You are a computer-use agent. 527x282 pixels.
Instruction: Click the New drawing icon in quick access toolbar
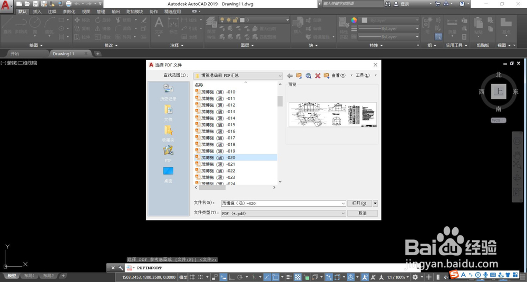tap(19, 4)
